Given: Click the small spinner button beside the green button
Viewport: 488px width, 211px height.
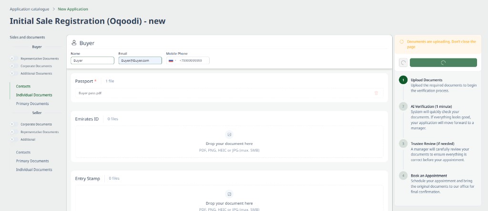Looking at the screenshot, I should click(403, 63).
